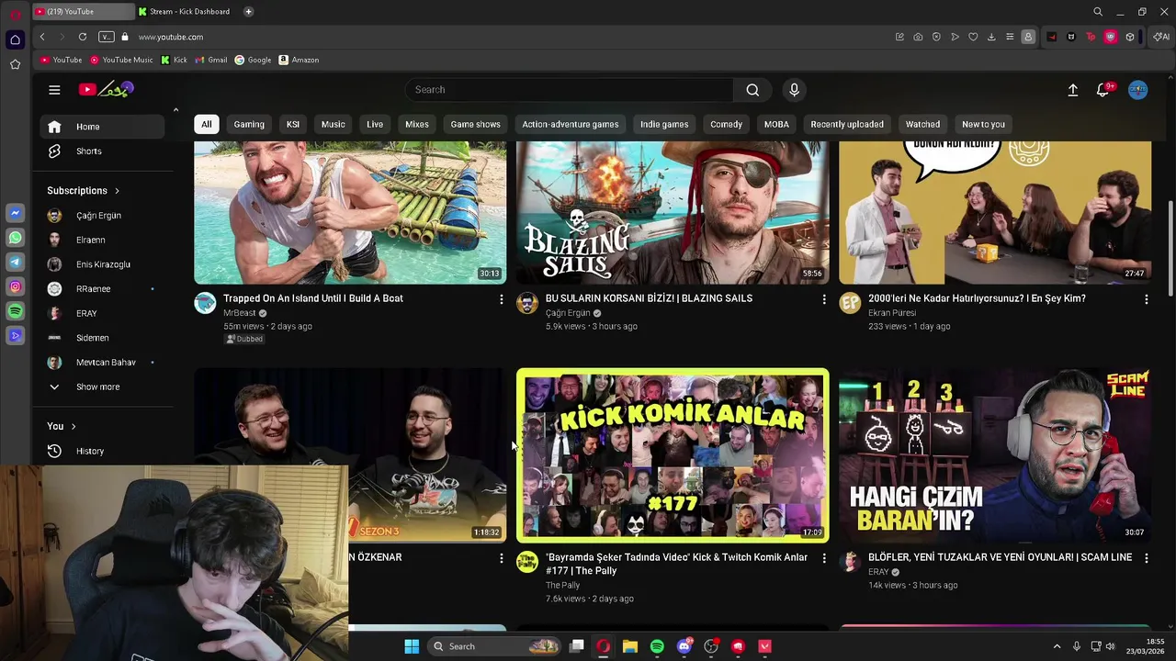
Task: Open the YouTube create/upload icon
Action: pos(1072,90)
